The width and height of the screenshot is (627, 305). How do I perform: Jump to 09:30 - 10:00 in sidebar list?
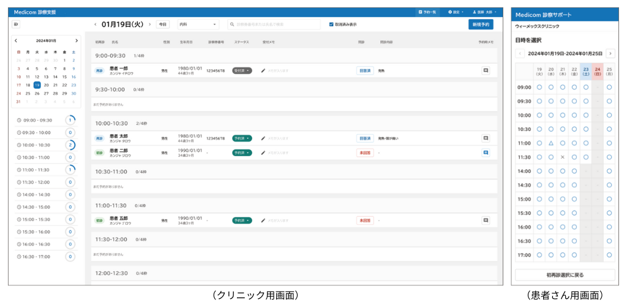(x=47, y=132)
